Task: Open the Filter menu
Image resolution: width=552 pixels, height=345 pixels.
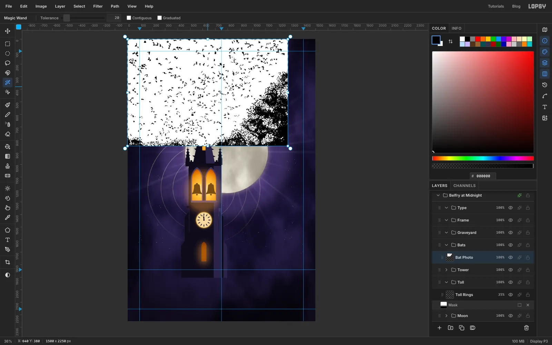Action: click(x=98, y=6)
